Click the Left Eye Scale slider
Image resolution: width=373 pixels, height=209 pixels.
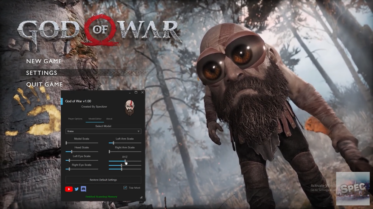tap(82, 160)
